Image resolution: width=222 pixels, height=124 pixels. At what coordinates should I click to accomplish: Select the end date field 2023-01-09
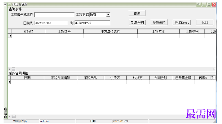[x=92, y=23]
